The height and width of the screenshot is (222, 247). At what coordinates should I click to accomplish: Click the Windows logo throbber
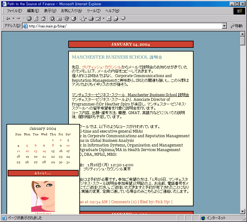239,11
